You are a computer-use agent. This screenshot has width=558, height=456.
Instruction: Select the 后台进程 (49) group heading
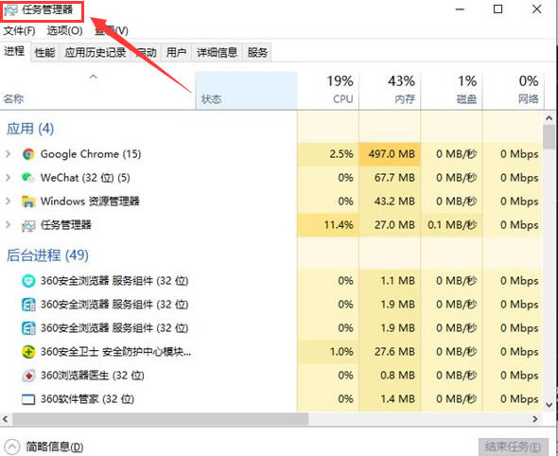(x=47, y=255)
